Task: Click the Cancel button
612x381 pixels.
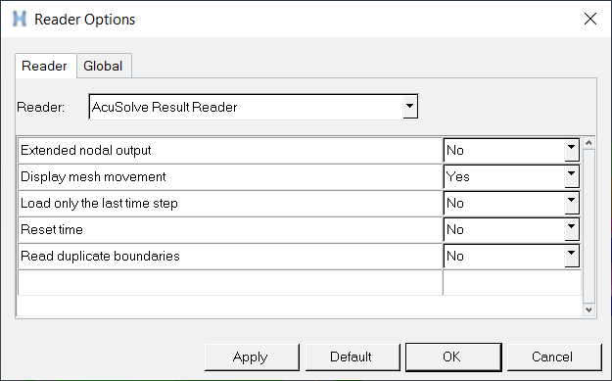Action: point(554,357)
